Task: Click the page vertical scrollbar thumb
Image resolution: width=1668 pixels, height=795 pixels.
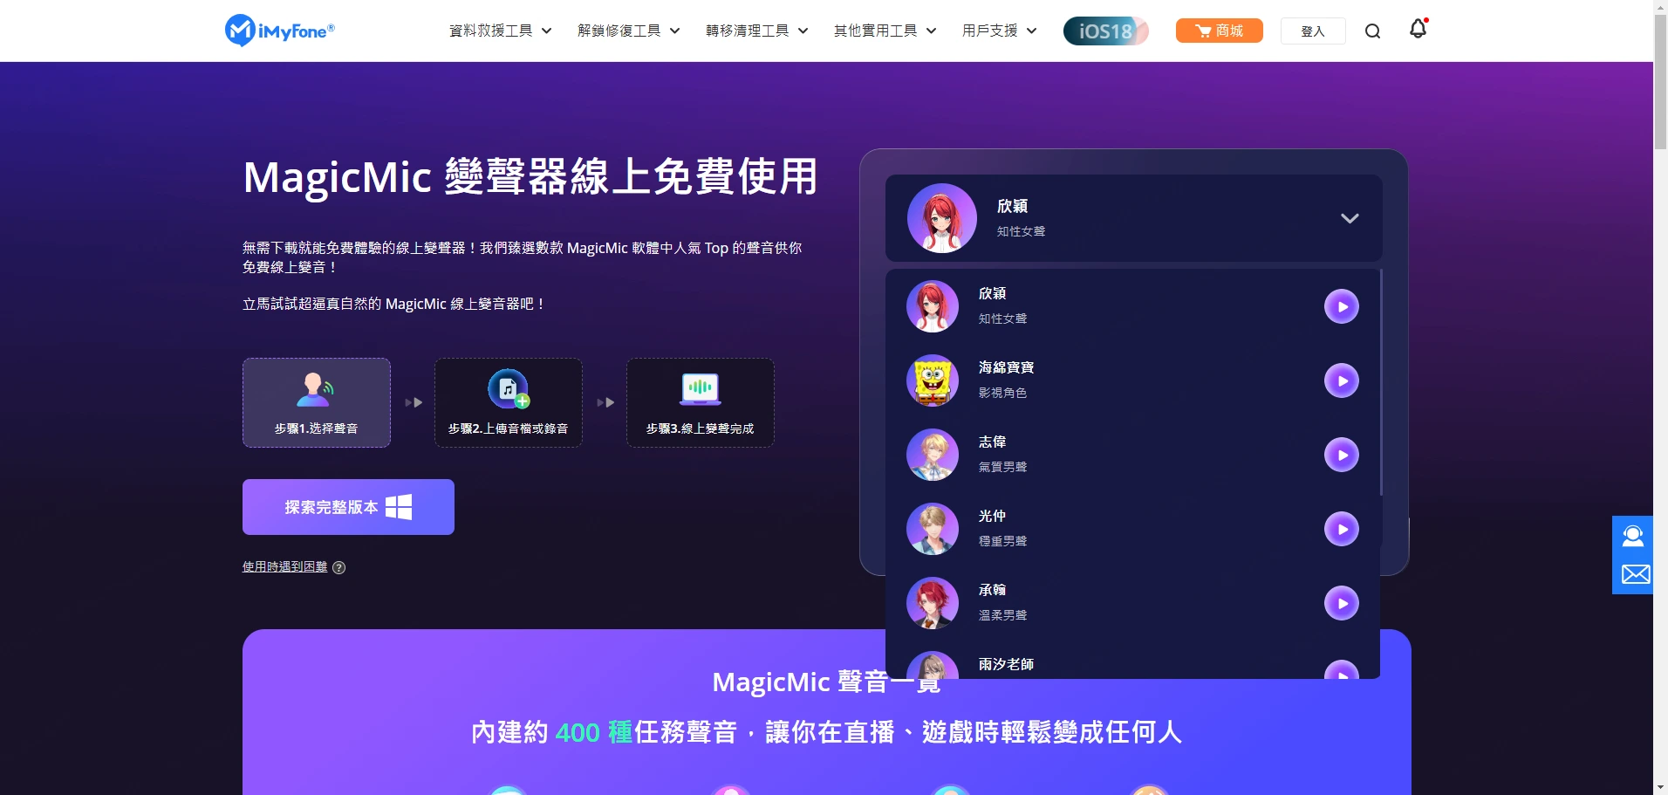Action: click(1660, 81)
